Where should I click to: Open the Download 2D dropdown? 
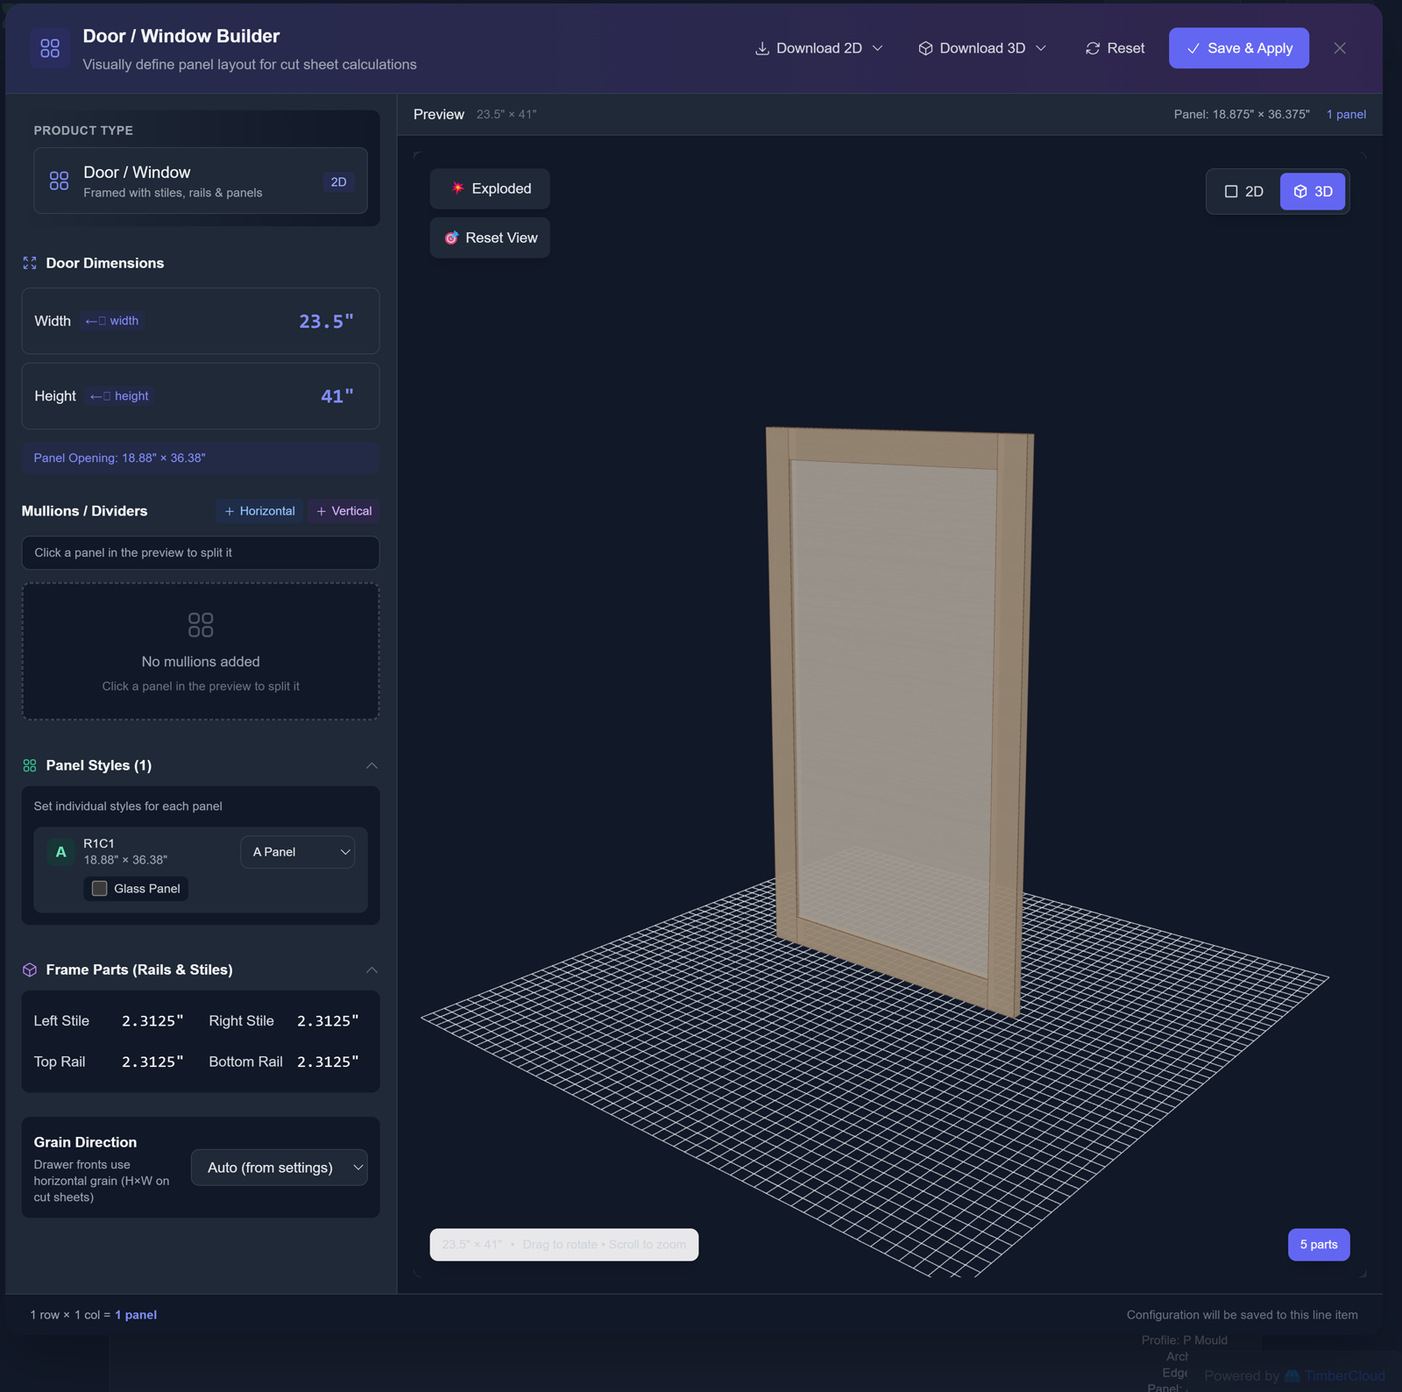pyautogui.click(x=818, y=48)
